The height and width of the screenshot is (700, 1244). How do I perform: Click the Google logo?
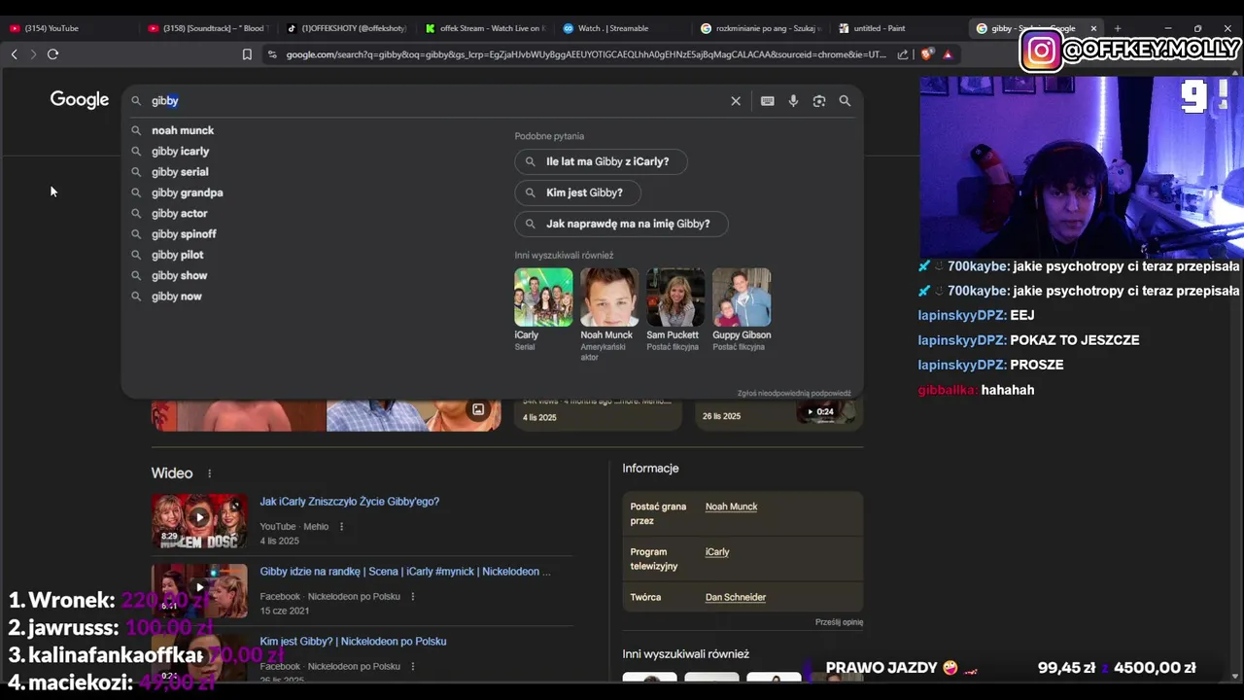coord(80,99)
